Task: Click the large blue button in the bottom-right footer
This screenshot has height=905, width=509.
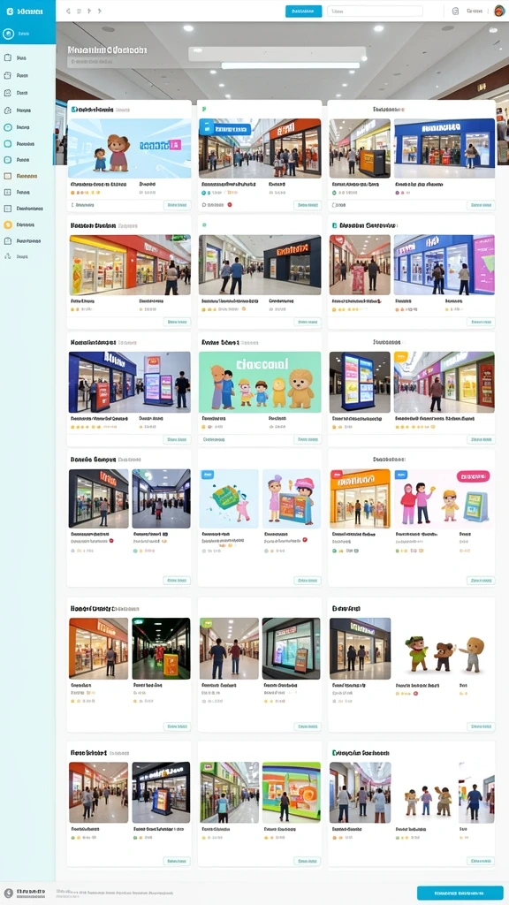Action: 460,893
